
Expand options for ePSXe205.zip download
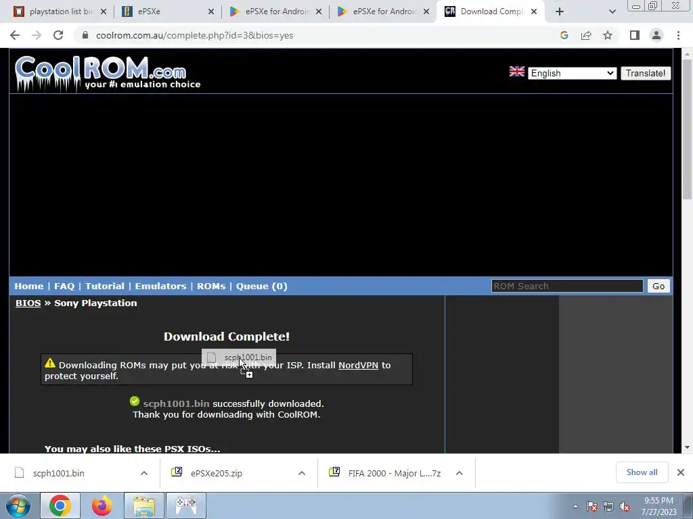302,473
